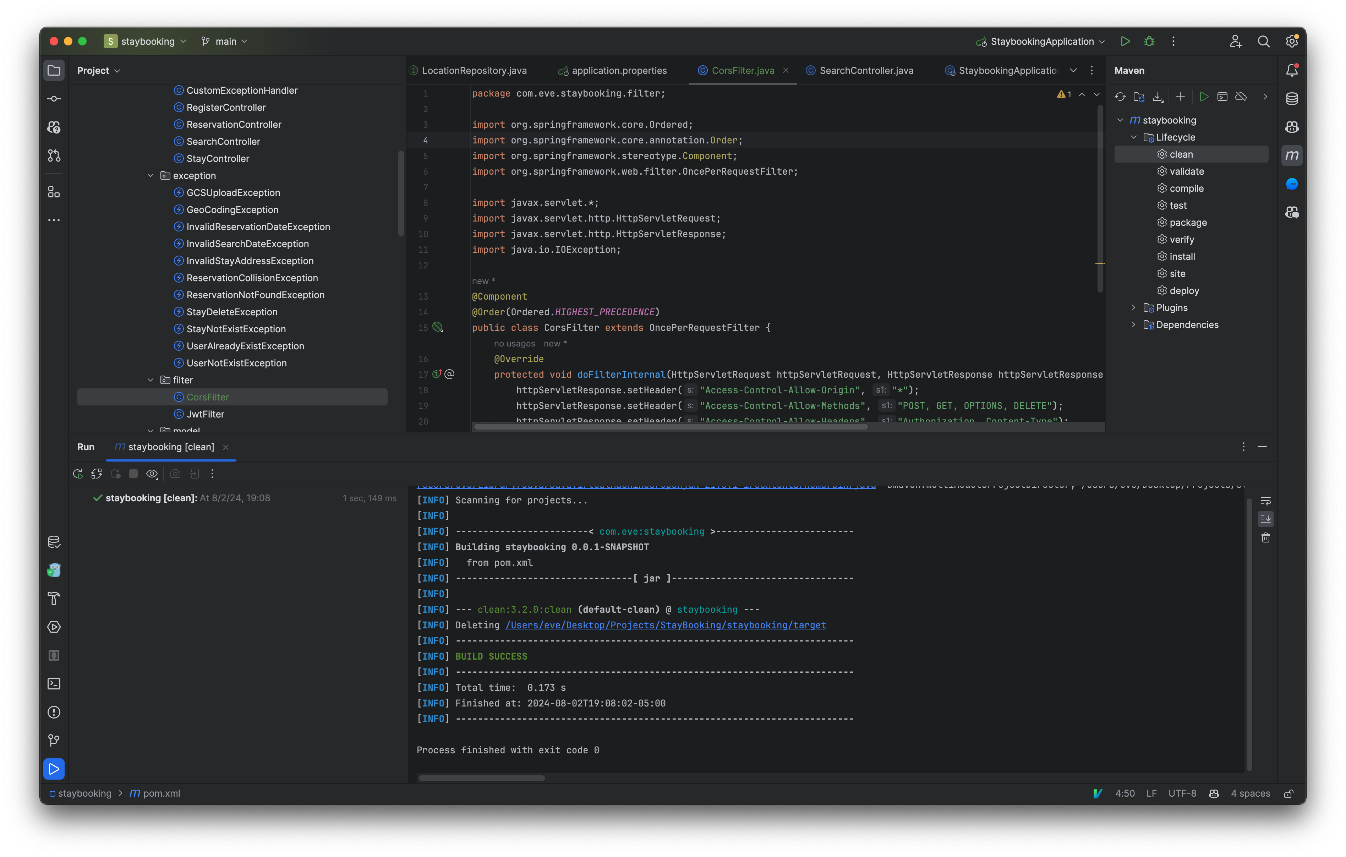The height and width of the screenshot is (857, 1346).
Task: Clear the console with the trash icon
Action: tap(1265, 538)
